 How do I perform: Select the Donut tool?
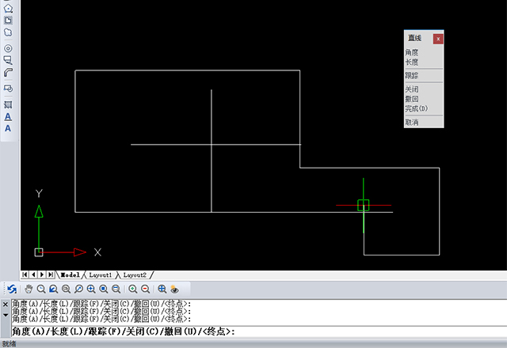[8, 48]
